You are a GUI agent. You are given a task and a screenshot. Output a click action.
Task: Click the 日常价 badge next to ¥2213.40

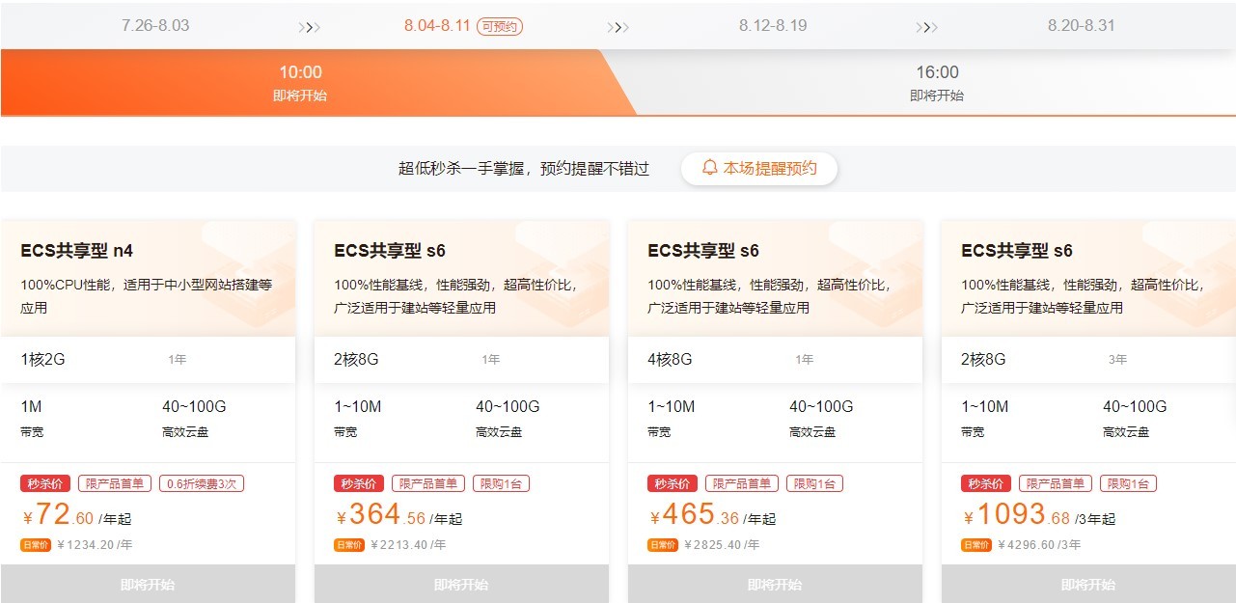tap(349, 545)
